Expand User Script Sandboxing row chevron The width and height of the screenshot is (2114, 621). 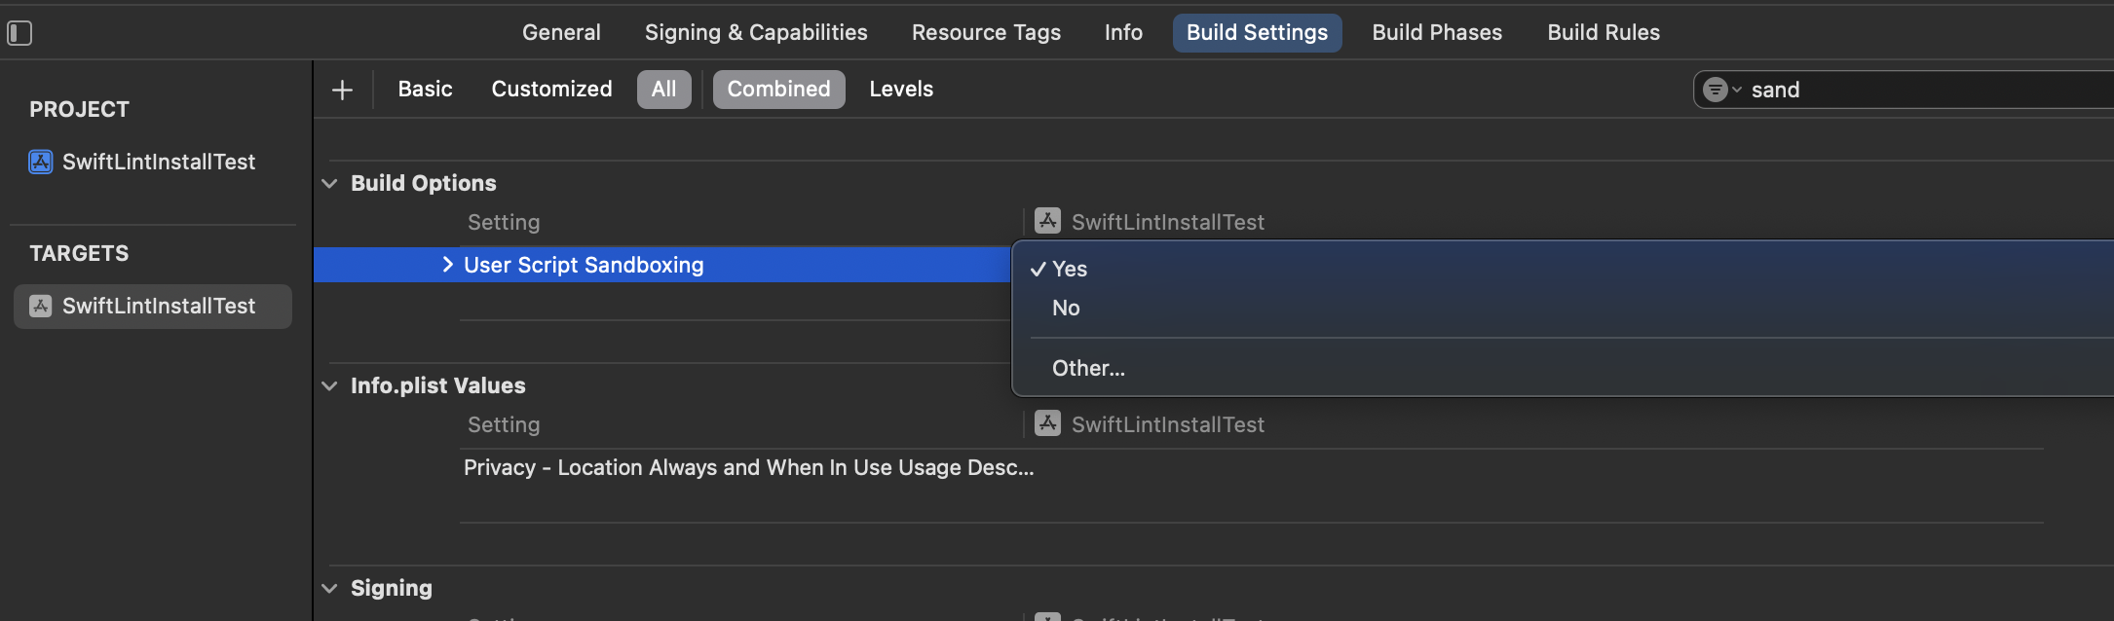pyautogui.click(x=447, y=265)
